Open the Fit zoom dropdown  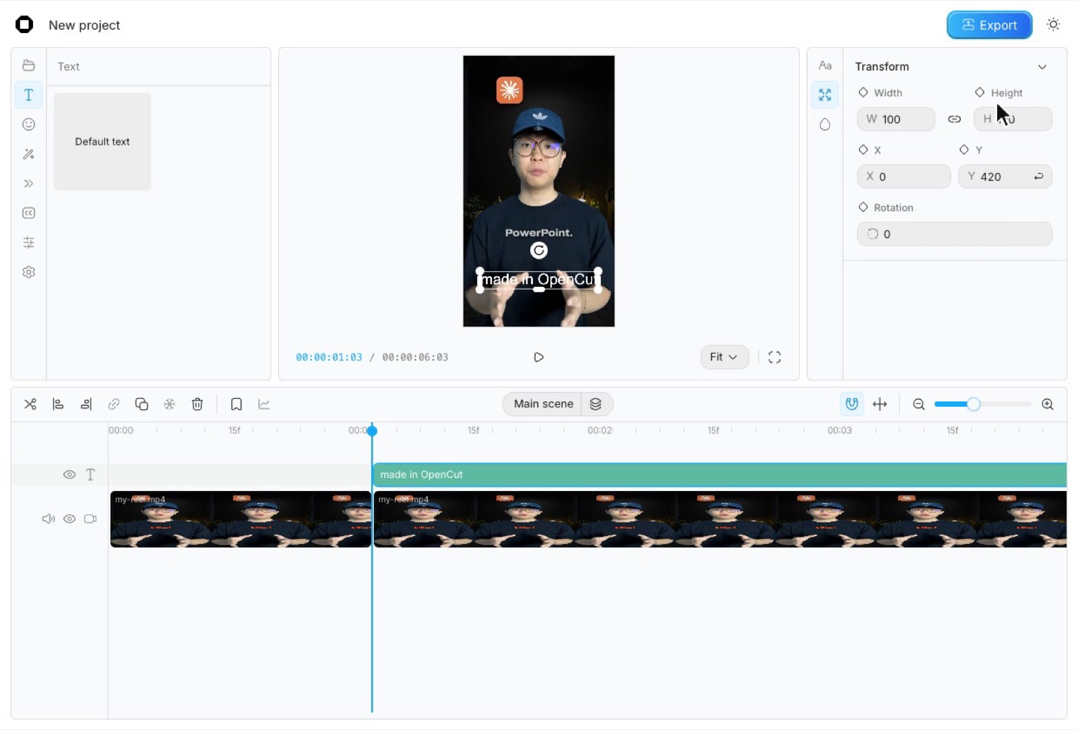tap(724, 357)
